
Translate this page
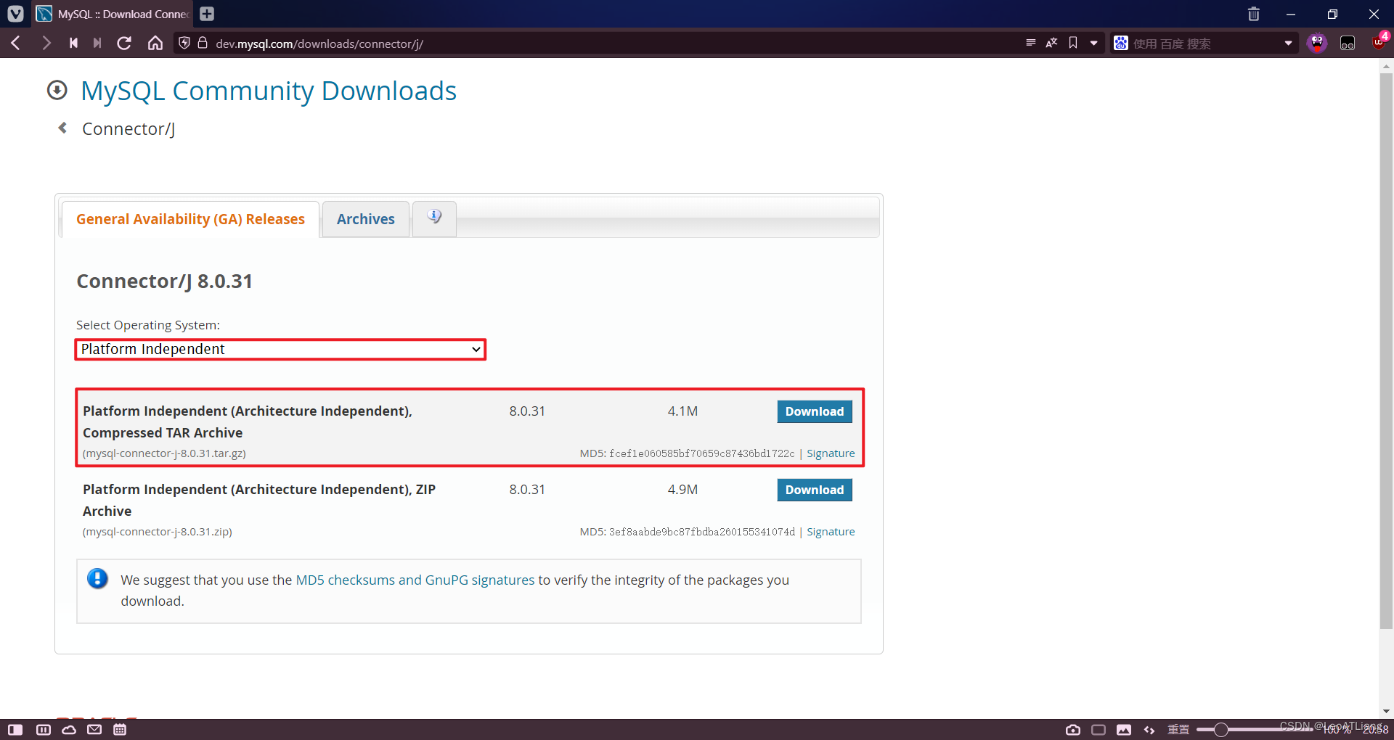pos(1051,44)
